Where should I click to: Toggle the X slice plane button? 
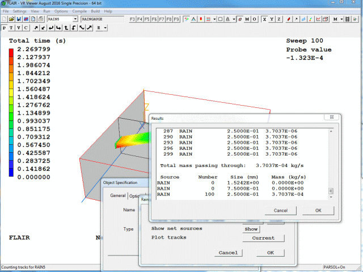[x=263, y=19]
